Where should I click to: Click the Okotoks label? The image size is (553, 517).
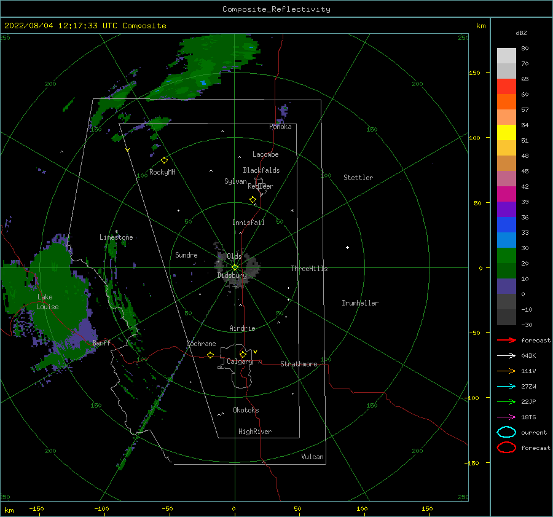click(x=246, y=410)
